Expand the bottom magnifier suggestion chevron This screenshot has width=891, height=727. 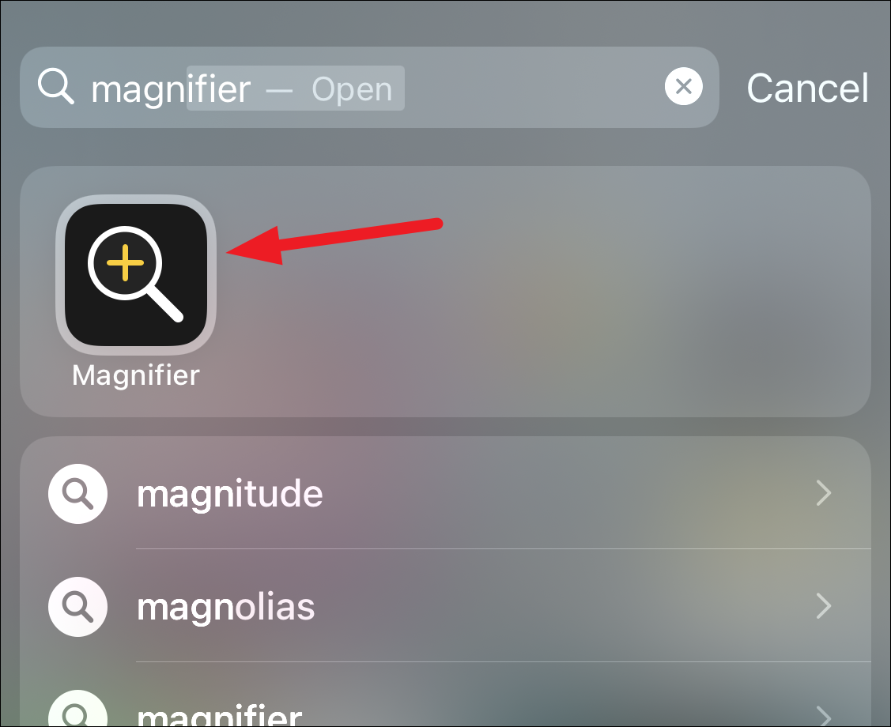click(x=823, y=717)
